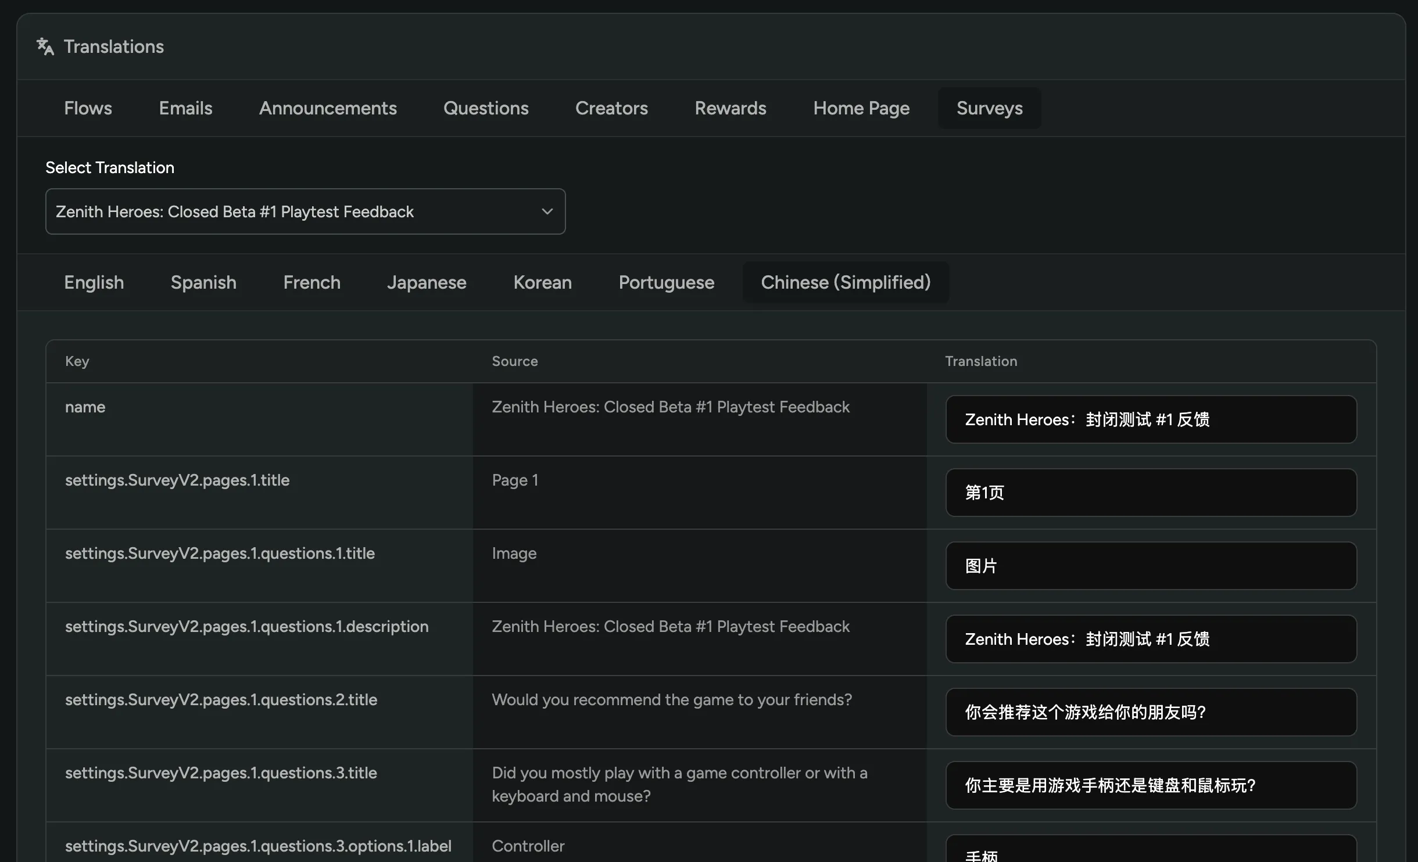Open the Portuguese language tab

click(x=666, y=282)
